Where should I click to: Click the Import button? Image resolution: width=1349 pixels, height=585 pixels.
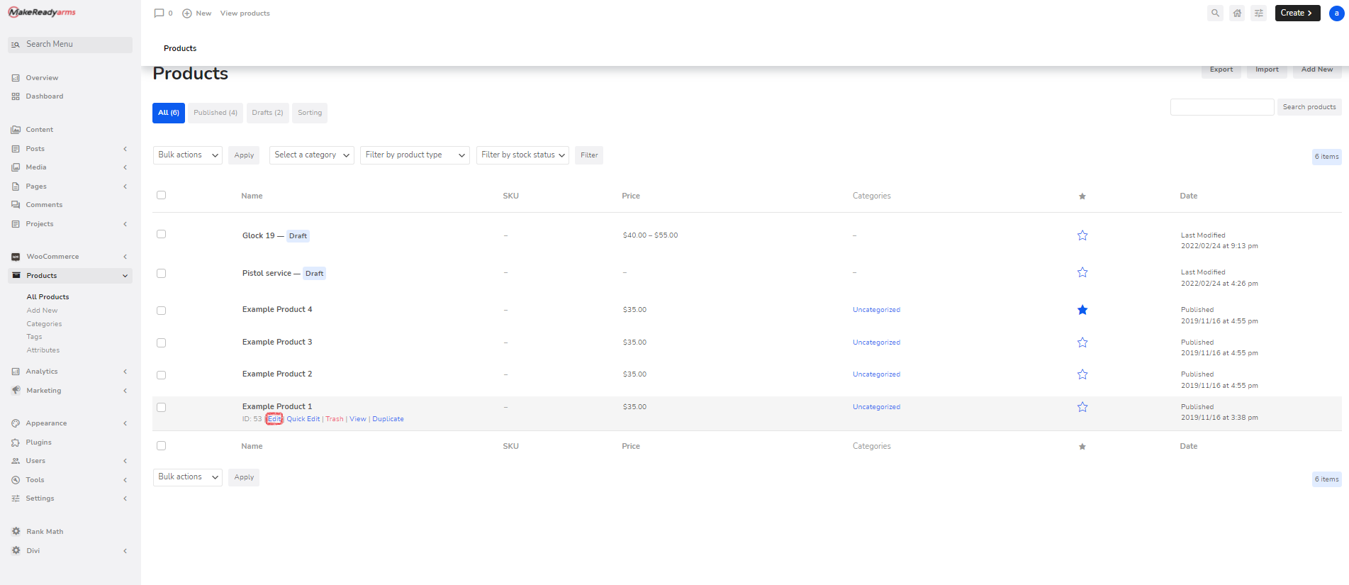[1267, 69]
